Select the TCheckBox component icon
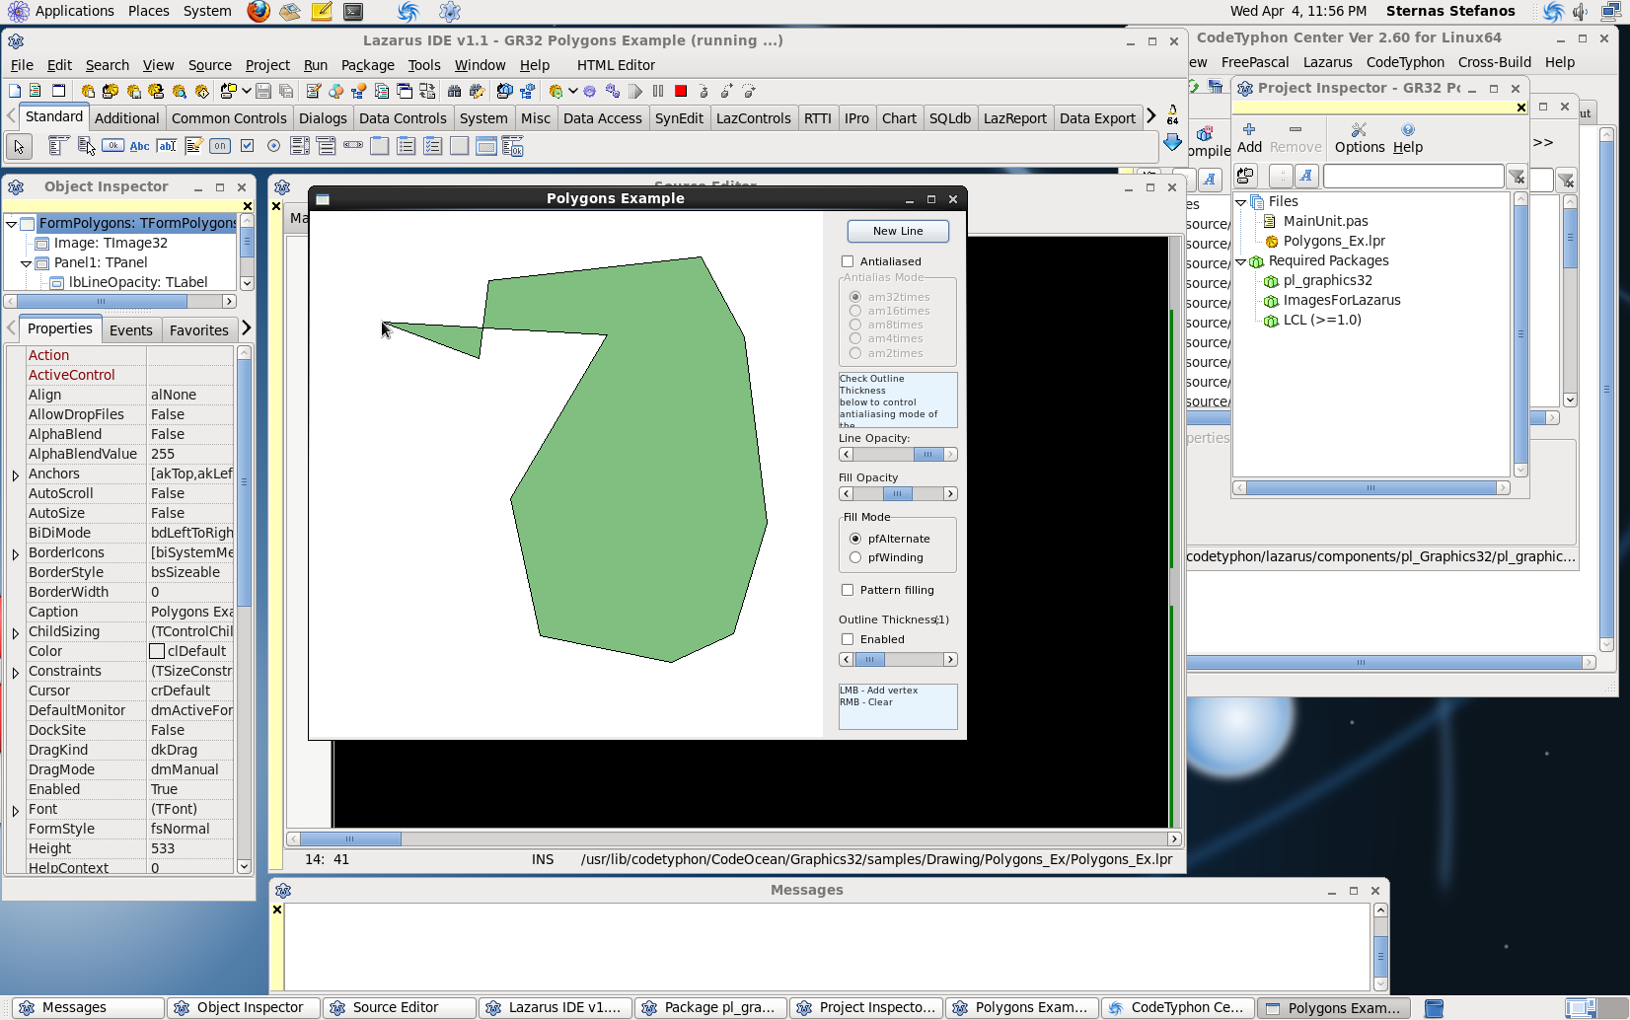This screenshot has height=1020, width=1630. point(247,146)
